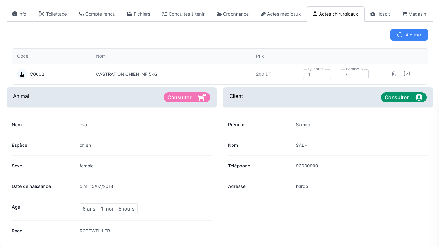Click the checkmark validate icon in C0002 row

tap(407, 74)
